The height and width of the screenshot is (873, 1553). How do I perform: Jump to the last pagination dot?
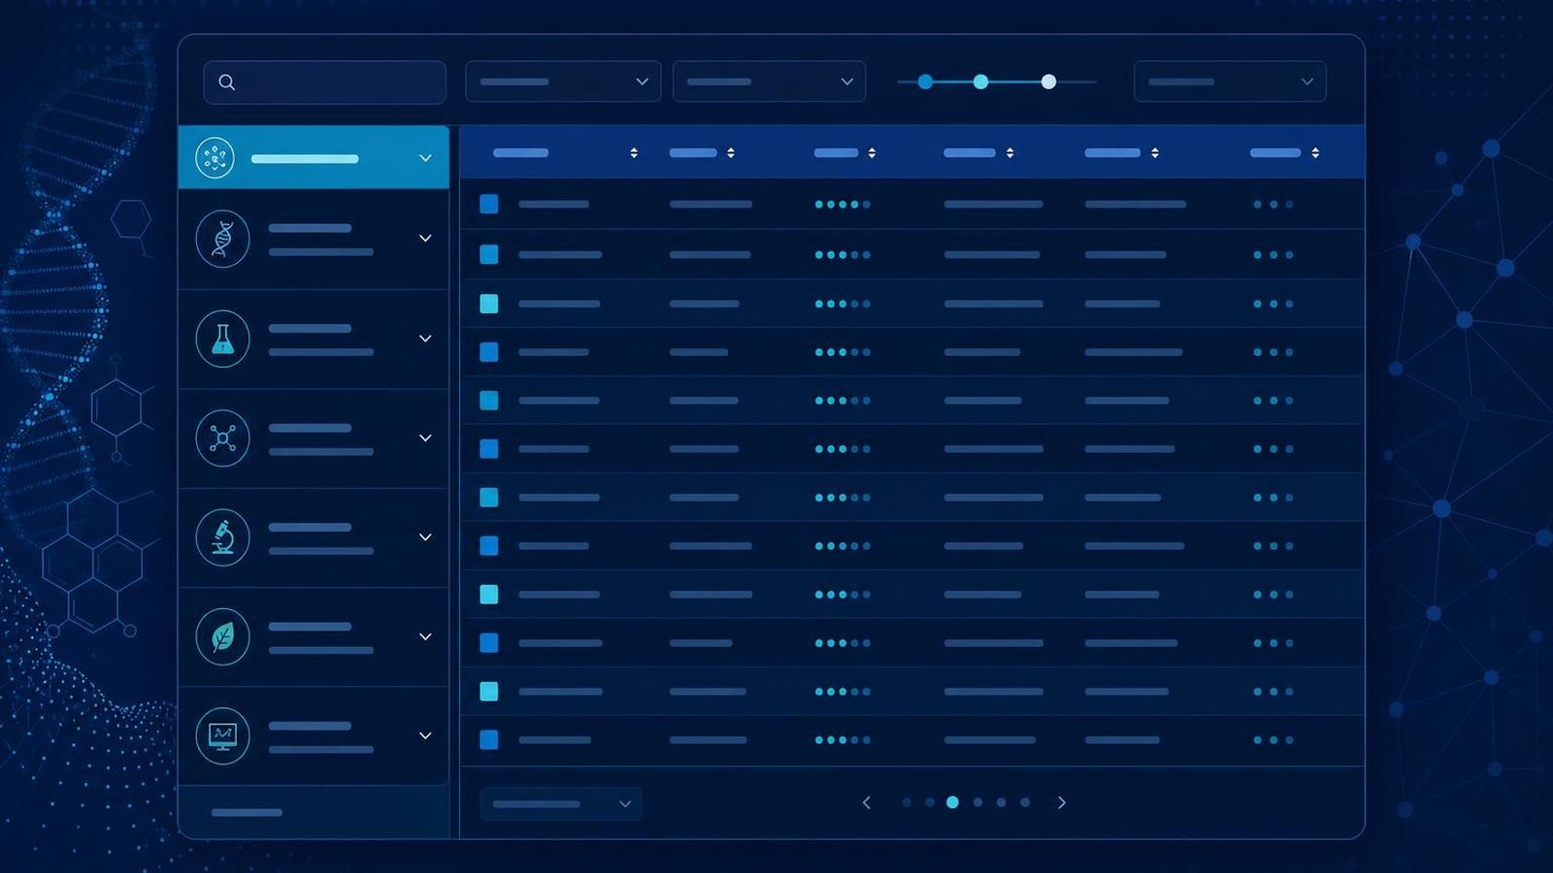[1025, 802]
